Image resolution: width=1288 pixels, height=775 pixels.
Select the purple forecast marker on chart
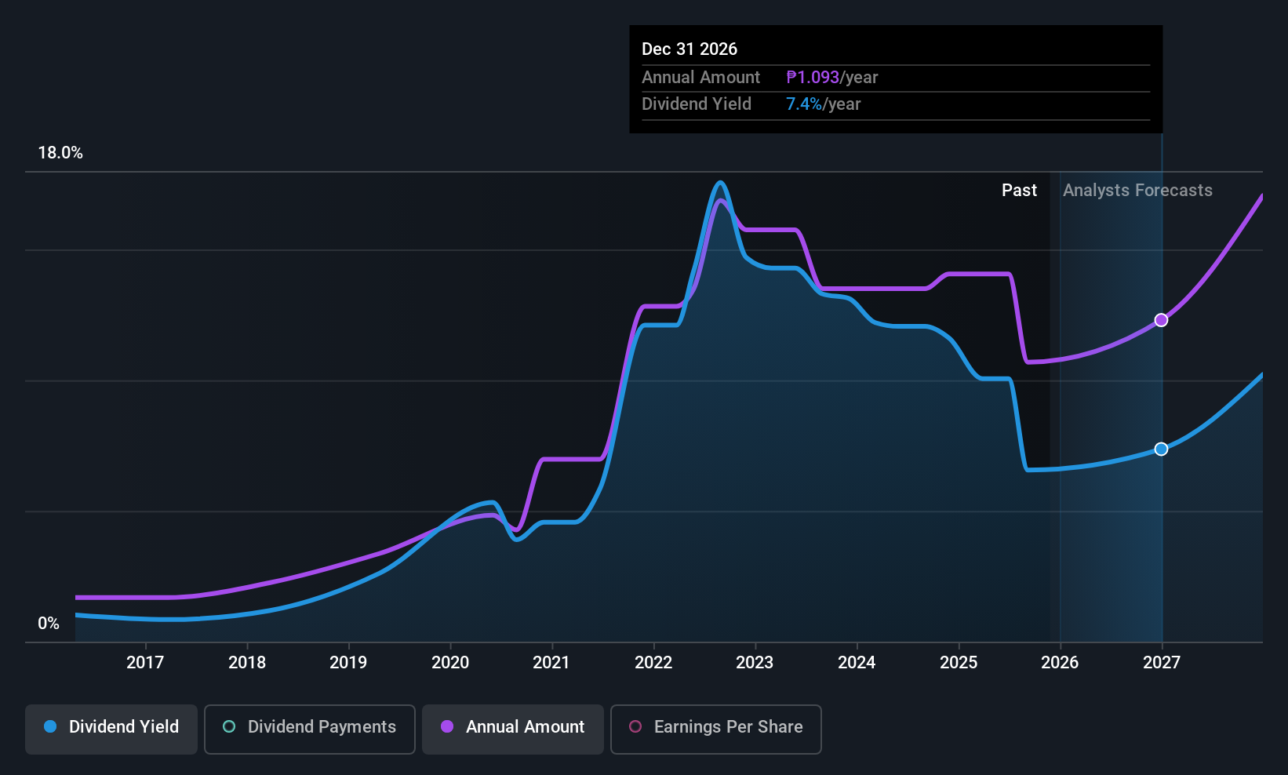(x=1161, y=319)
